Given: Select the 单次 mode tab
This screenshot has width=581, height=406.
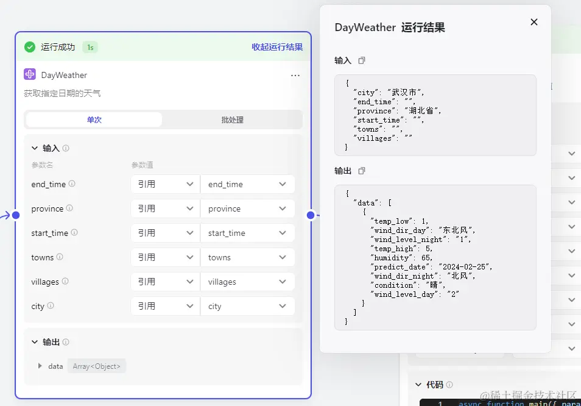Looking at the screenshot, I should 94,119.
